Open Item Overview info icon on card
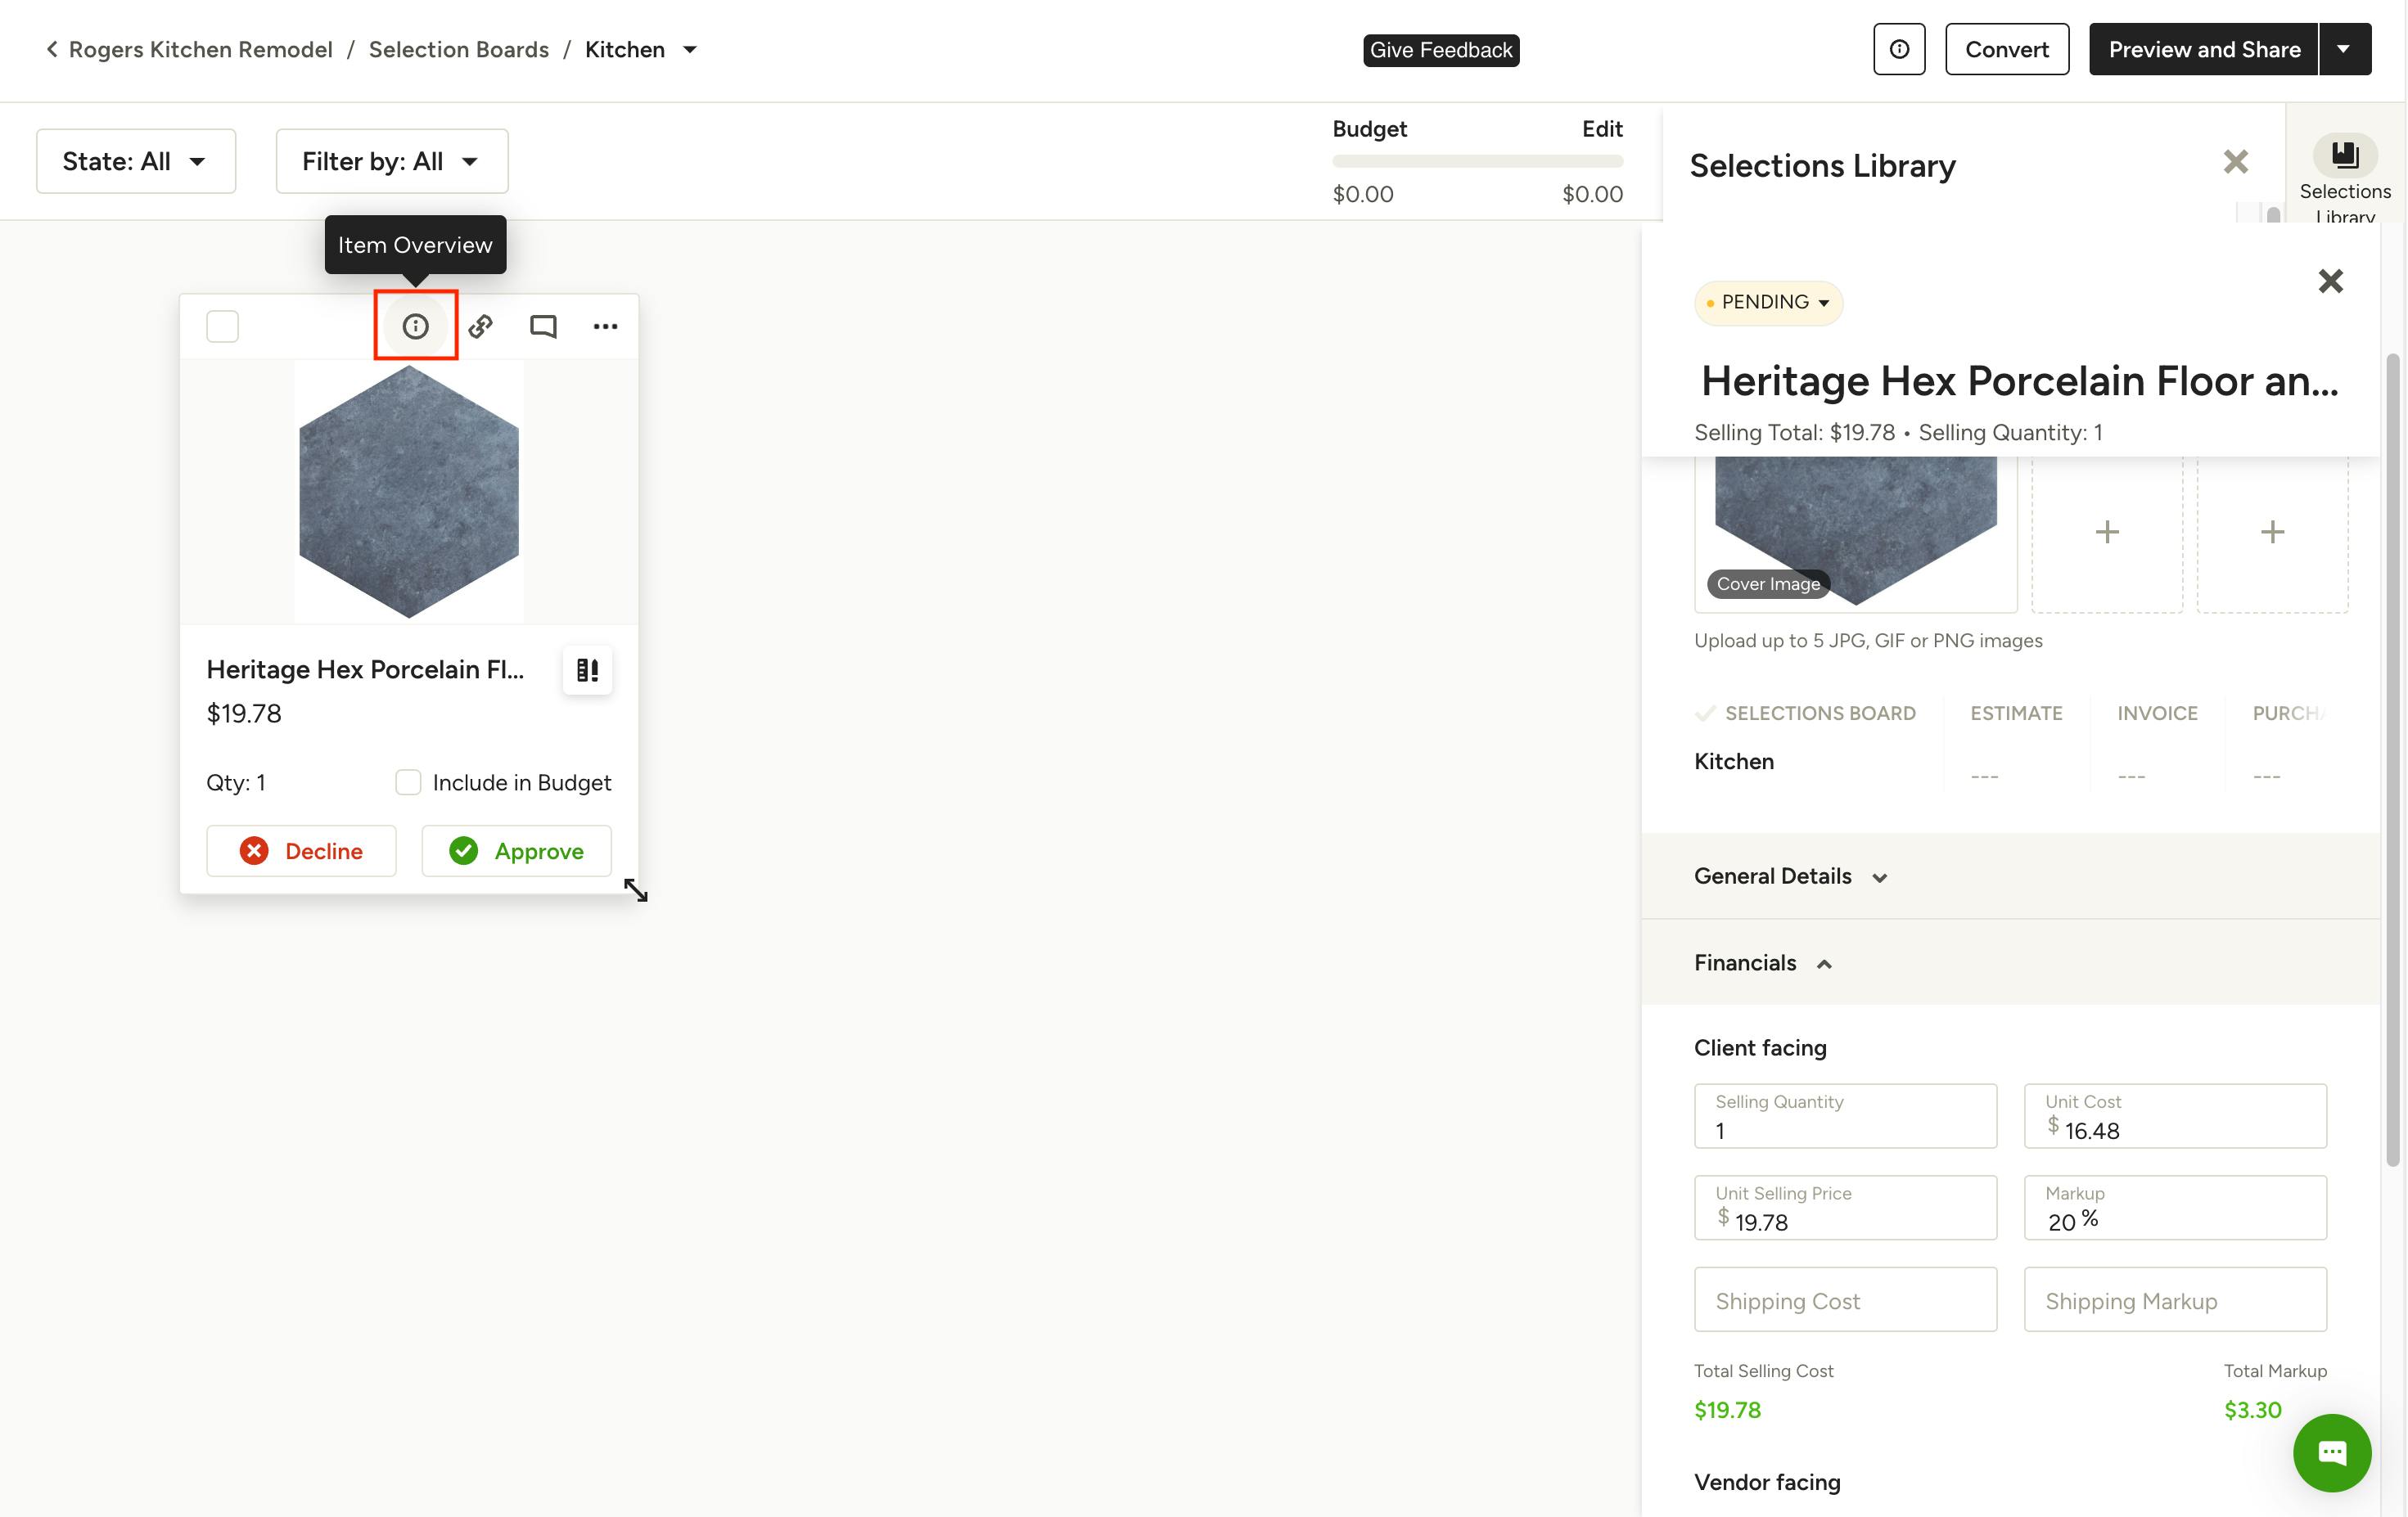 pyautogui.click(x=415, y=326)
